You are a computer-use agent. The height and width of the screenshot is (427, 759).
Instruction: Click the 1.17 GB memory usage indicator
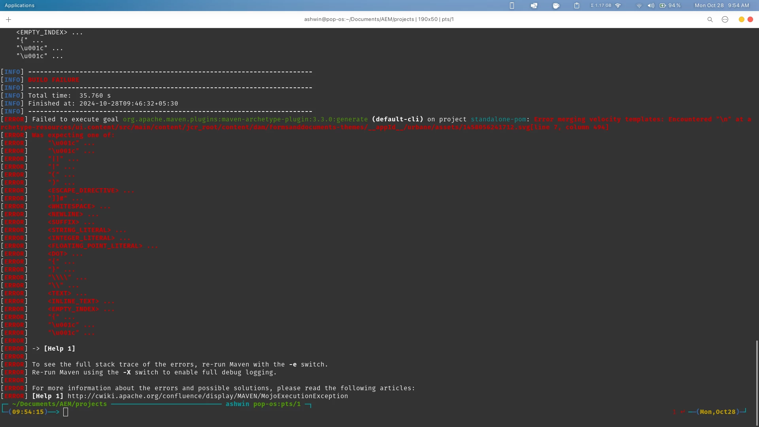click(601, 6)
